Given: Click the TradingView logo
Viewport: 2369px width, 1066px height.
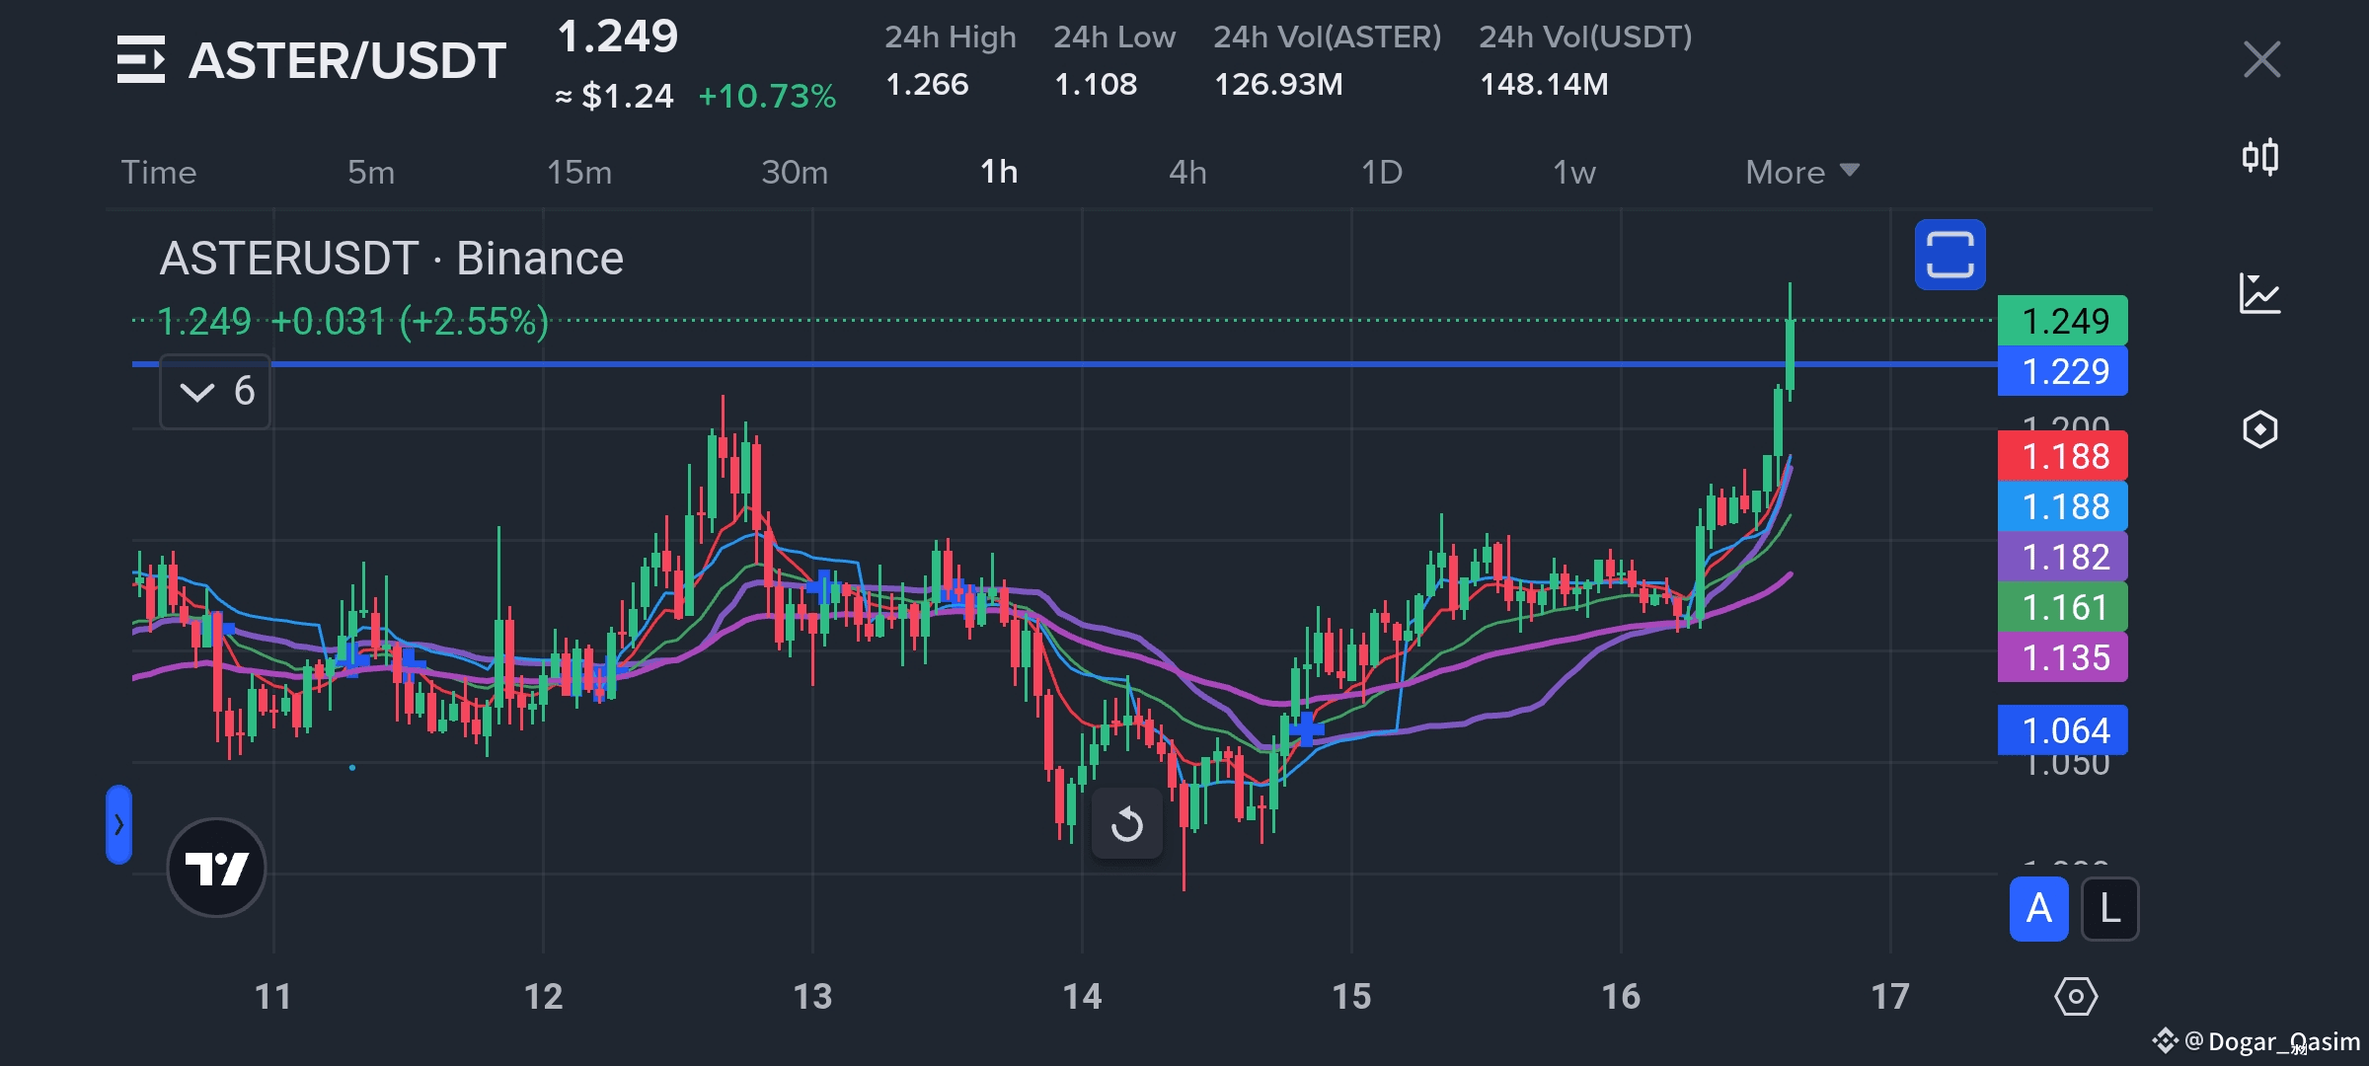Looking at the screenshot, I should click(216, 868).
